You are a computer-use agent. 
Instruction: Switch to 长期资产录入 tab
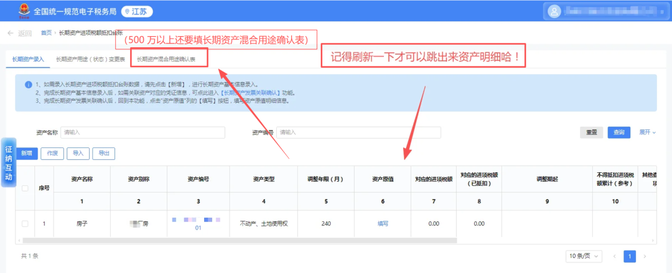[28, 60]
